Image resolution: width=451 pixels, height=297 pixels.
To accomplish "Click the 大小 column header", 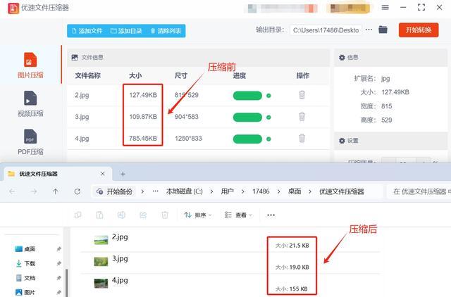I will coord(135,75).
